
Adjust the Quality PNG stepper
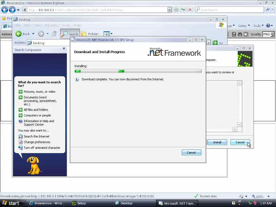pos(272,34)
